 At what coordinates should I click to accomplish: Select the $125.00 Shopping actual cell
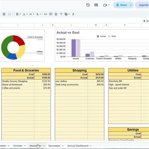96,78
